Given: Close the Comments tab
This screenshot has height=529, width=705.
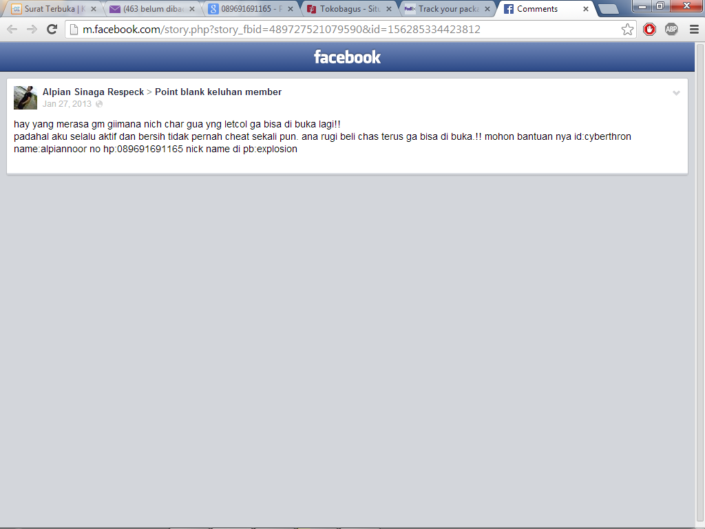Looking at the screenshot, I should point(586,9).
